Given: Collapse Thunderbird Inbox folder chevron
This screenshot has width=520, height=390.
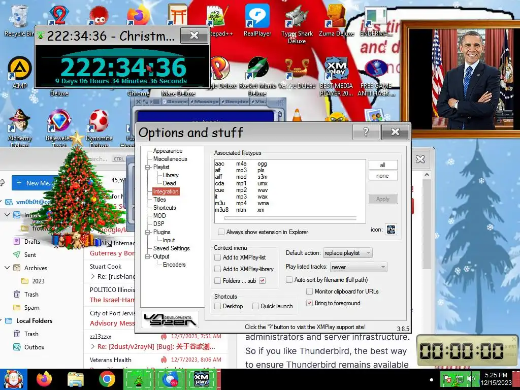Looking at the screenshot, I should click(x=7, y=215).
